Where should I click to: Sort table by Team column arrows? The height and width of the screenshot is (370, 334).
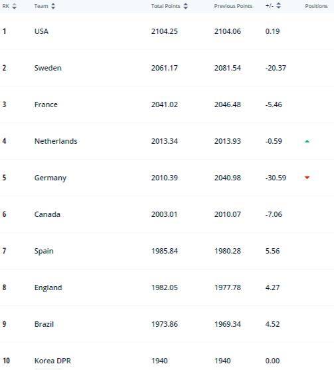click(53, 6)
